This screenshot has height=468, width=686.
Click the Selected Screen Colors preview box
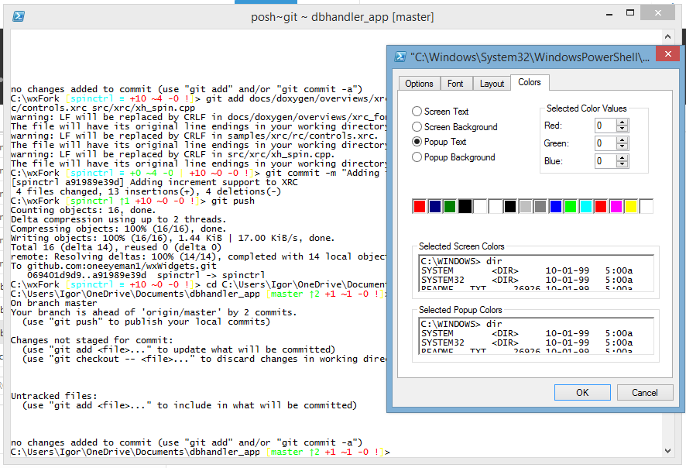pyautogui.click(x=536, y=274)
